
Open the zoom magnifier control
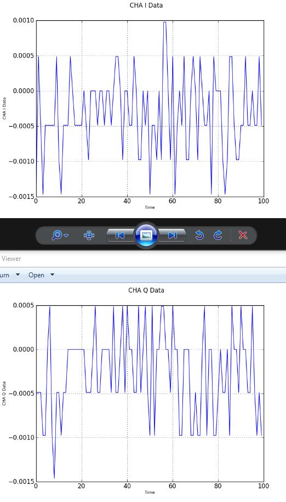coord(57,235)
